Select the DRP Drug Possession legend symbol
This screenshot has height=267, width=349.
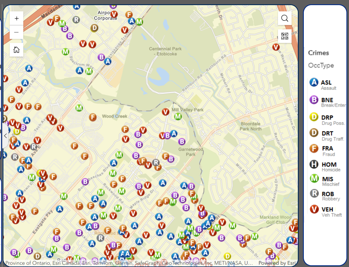[314, 117]
